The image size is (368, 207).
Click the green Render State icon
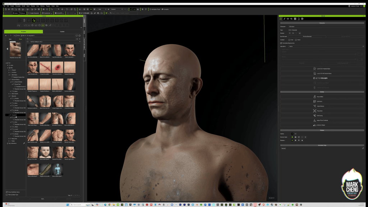[292, 137]
